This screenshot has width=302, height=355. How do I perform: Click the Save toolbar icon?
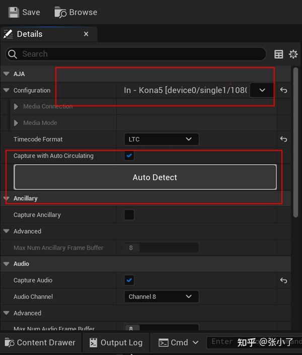click(14, 12)
